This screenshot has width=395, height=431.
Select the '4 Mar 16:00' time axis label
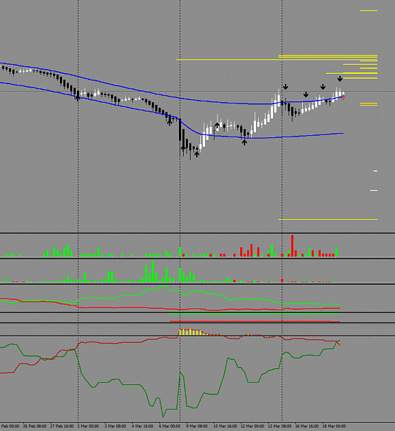(142, 426)
